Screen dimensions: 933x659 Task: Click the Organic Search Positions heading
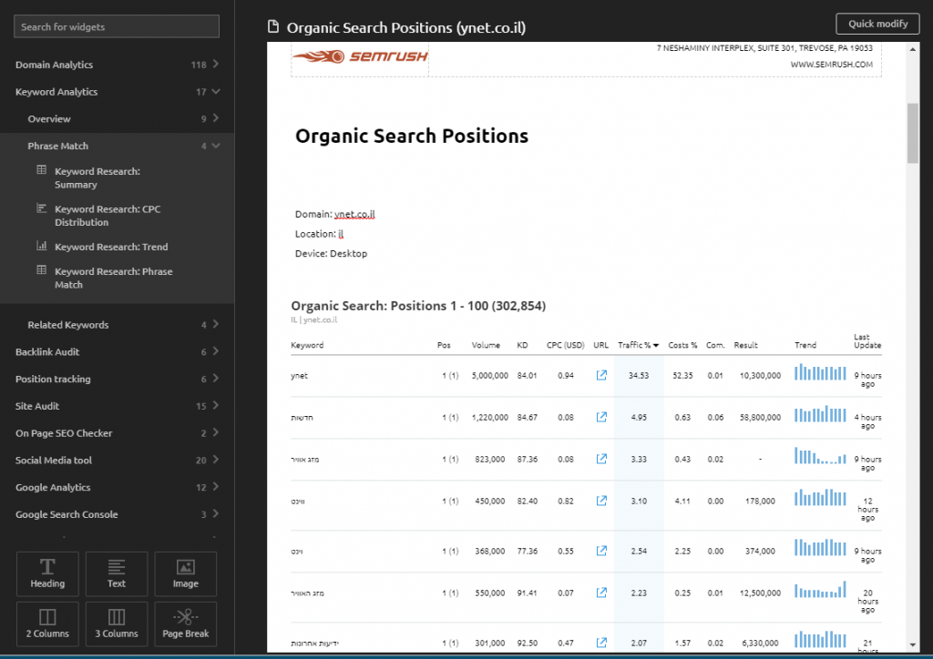point(412,136)
